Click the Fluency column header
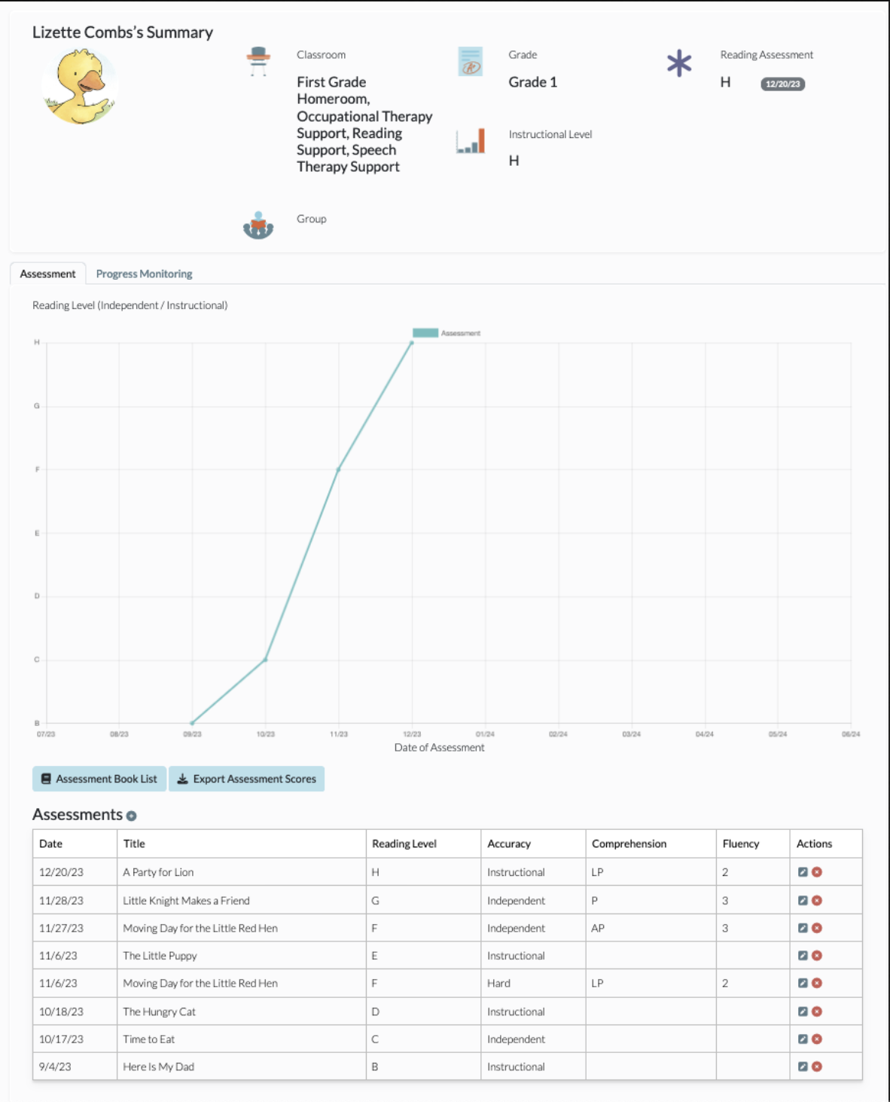Screen dimensions: 890x1102 pos(752,843)
